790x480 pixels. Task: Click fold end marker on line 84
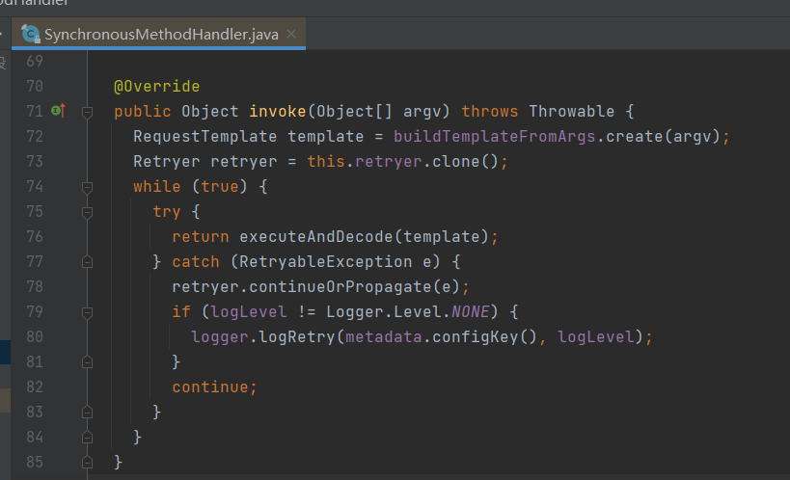click(87, 438)
